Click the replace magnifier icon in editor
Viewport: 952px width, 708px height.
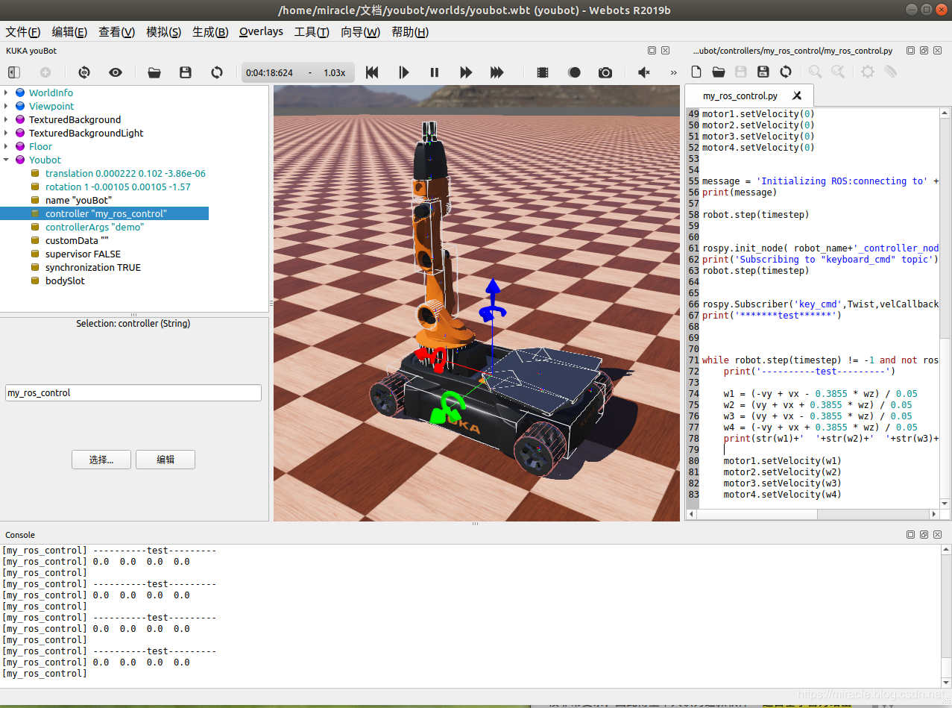pos(838,72)
